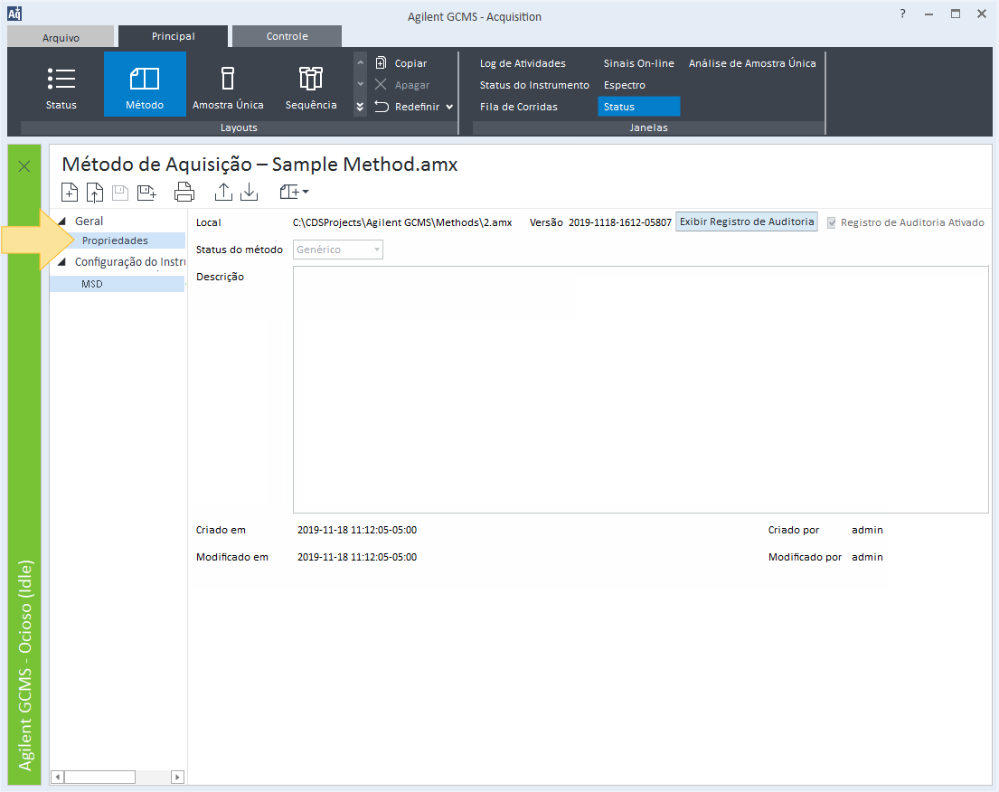The image size is (999, 792).
Task: Show the Fila de Corridas window
Action: (519, 107)
